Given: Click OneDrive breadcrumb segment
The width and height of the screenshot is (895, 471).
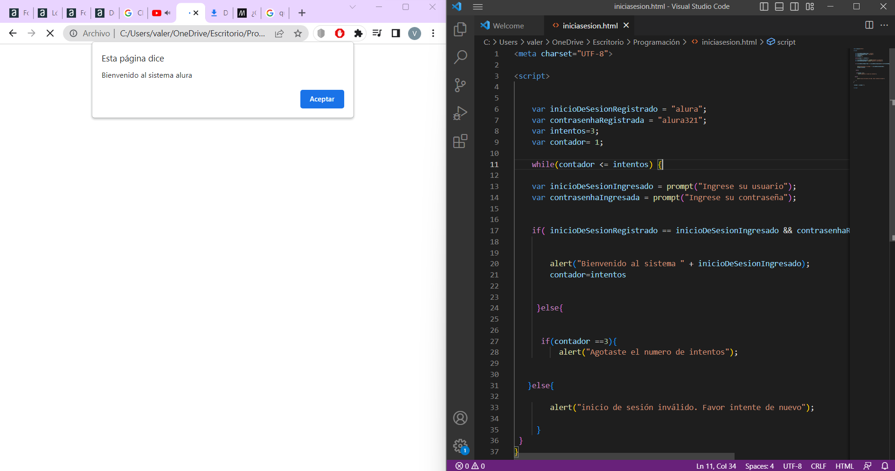Looking at the screenshot, I should (568, 42).
